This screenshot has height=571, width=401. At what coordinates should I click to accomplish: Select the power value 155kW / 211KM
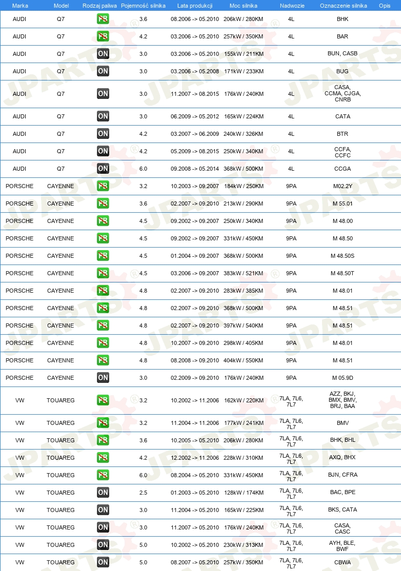244,54
